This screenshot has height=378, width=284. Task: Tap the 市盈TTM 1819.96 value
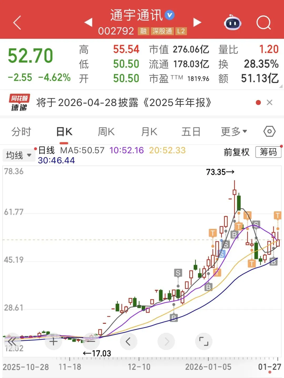tap(198, 78)
